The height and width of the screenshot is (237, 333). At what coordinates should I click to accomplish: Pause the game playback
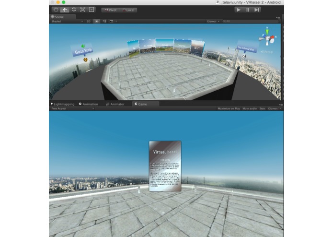(248, 10)
